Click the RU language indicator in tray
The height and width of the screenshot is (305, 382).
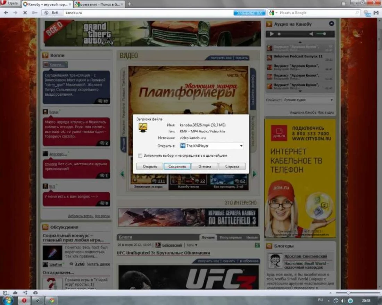coord(321,300)
